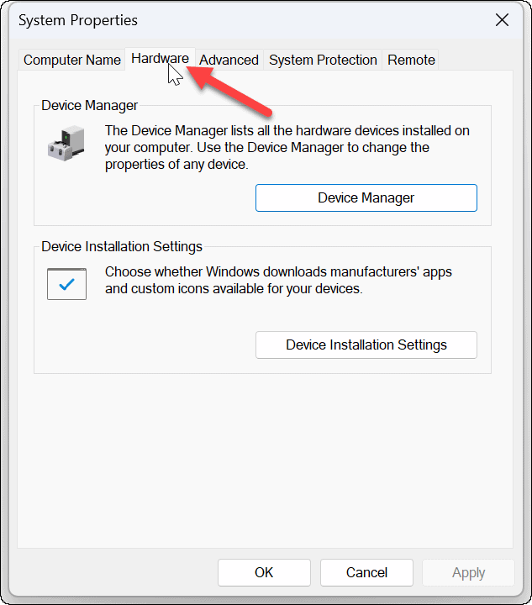Select the Hardware tab
532x605 pixels.
click(x=160, y=59)
